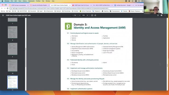Viewport: 169px width, 95px height.
Task: Open the Chrome menu in the menu bar
Action: tap(7, 1)
